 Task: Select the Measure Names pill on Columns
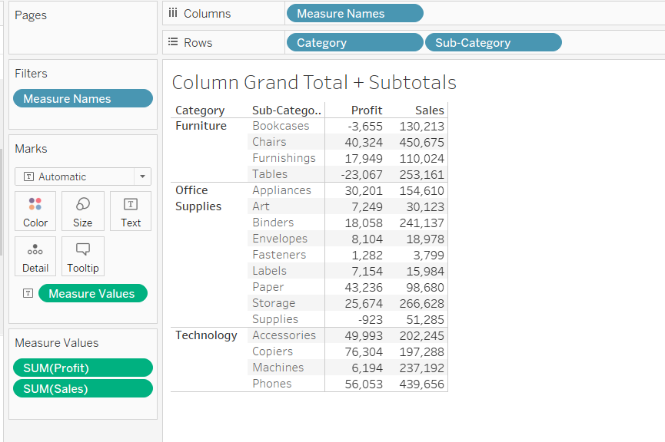pos(355,13)
